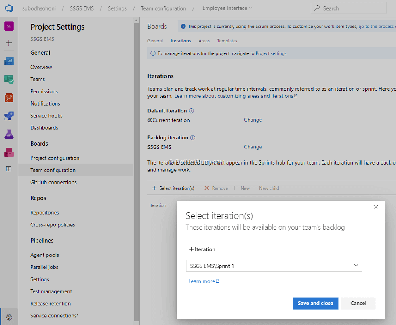Click the plus add-new icon in sidebar
The width and height of the screenshot is (396, 325).
[9, 43]
